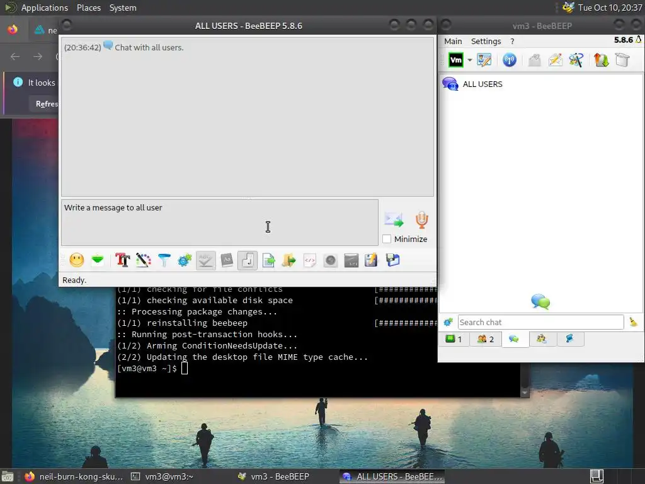Click the 'Ready.' status bar text
This screenshot has width=645, height=484.
(74, 280)
